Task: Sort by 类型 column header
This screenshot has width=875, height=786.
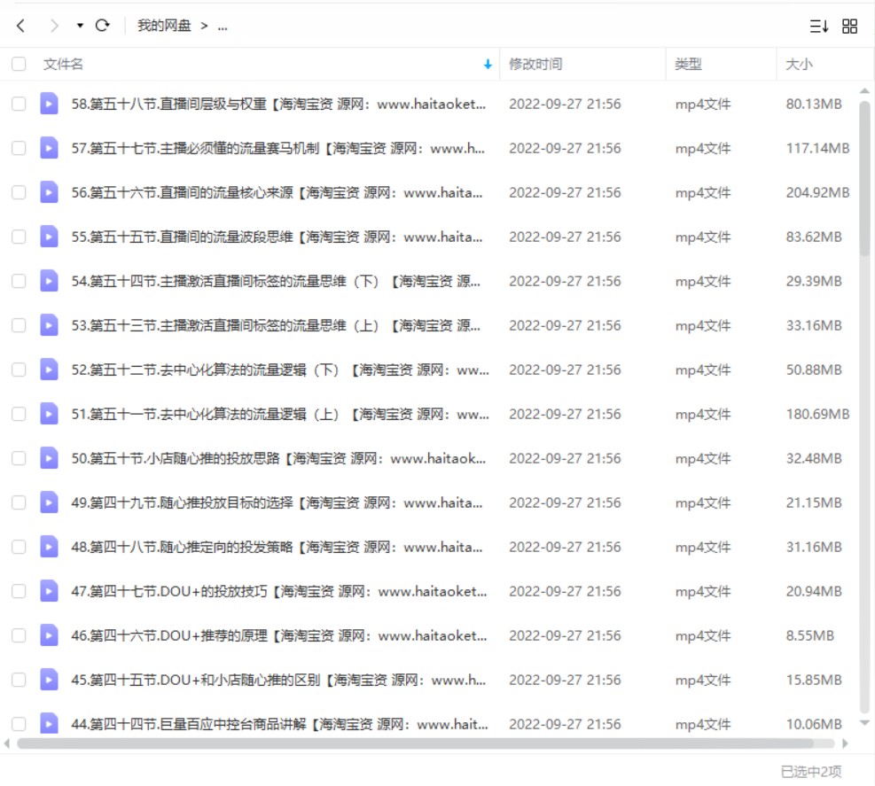Action: coord(688,64)
